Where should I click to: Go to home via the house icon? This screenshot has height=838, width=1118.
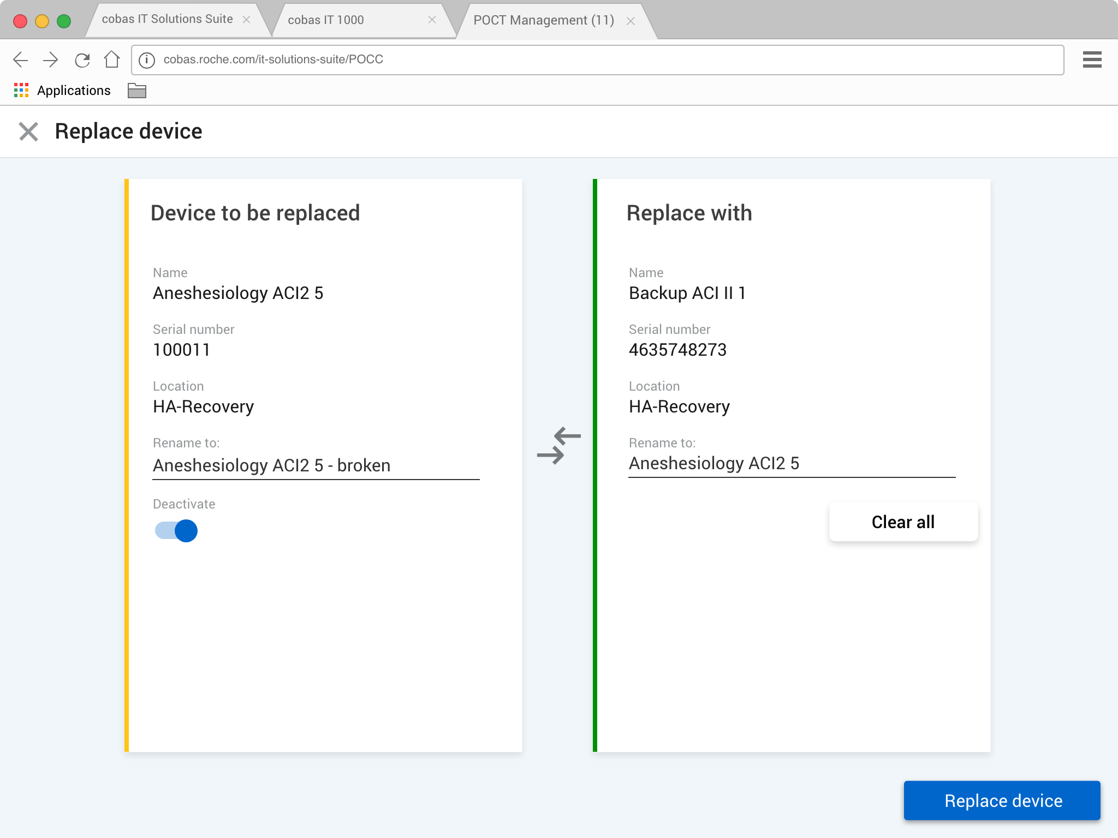click(112, 59)
